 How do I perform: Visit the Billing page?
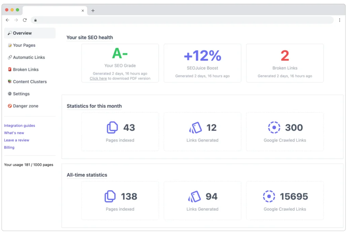9,147
